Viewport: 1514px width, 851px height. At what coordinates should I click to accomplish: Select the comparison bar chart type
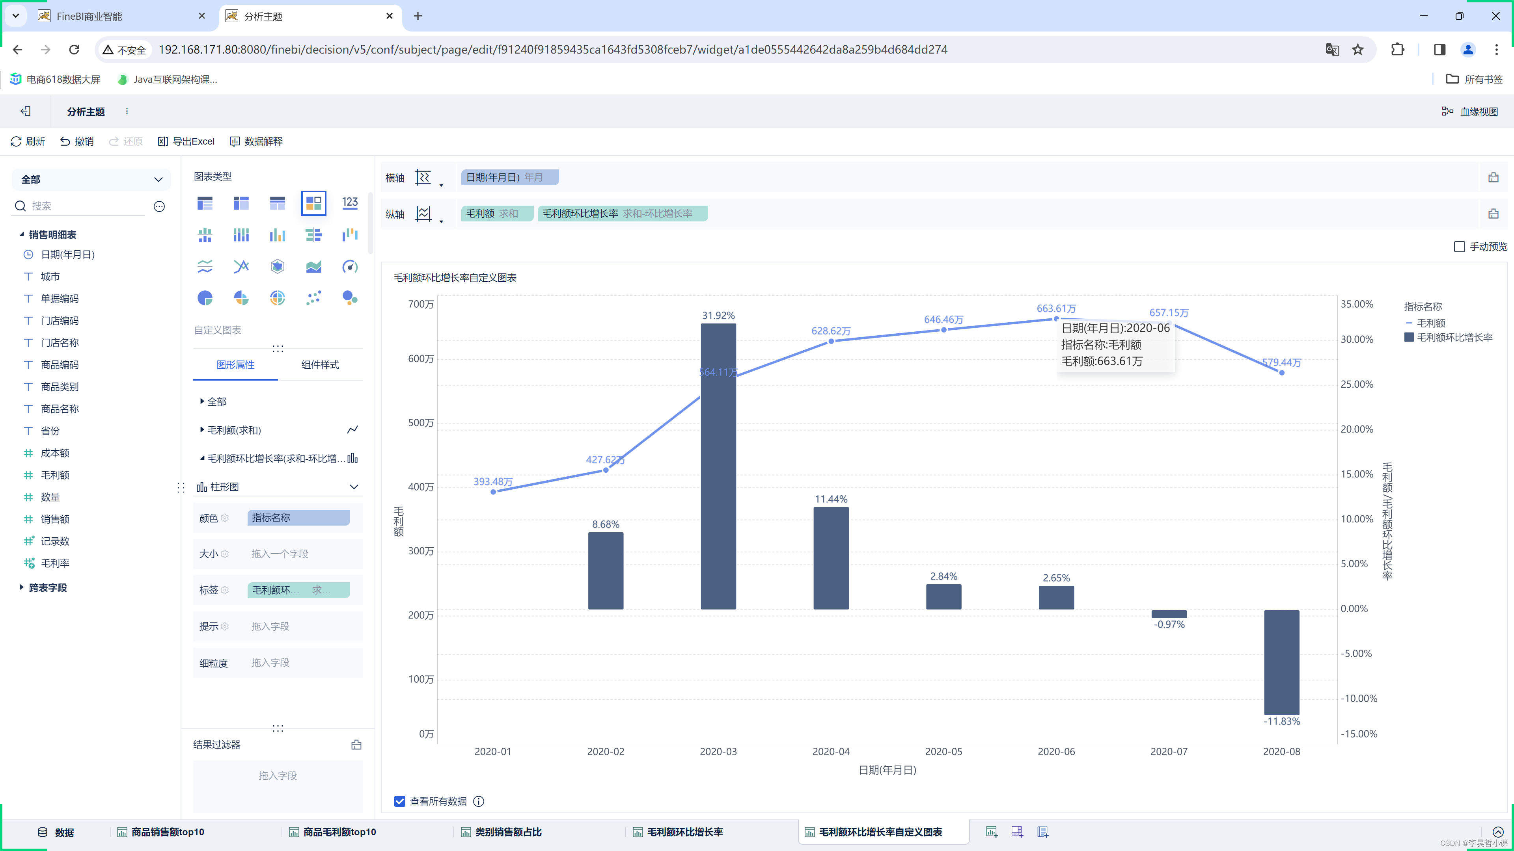pyautogui.click(x=314, y=235)
